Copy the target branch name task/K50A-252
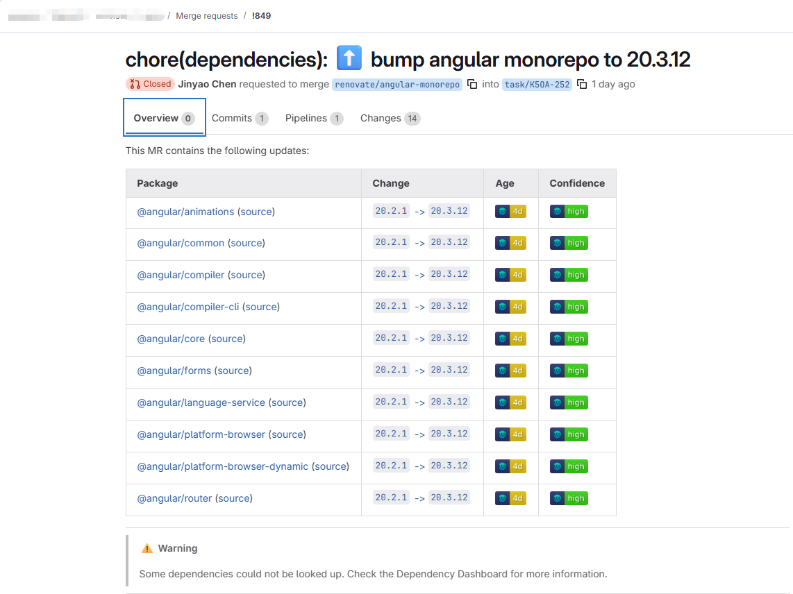The image size is (793, 594). tap(582, 84)
